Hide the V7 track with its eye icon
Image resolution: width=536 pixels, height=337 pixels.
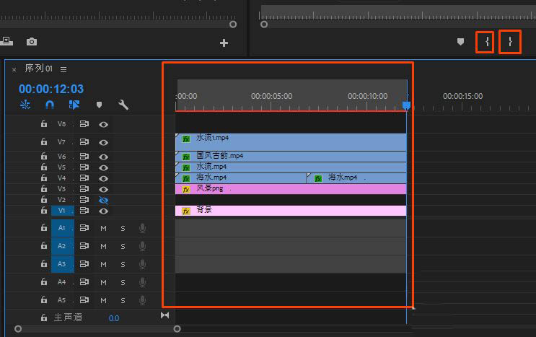(104, 142)
